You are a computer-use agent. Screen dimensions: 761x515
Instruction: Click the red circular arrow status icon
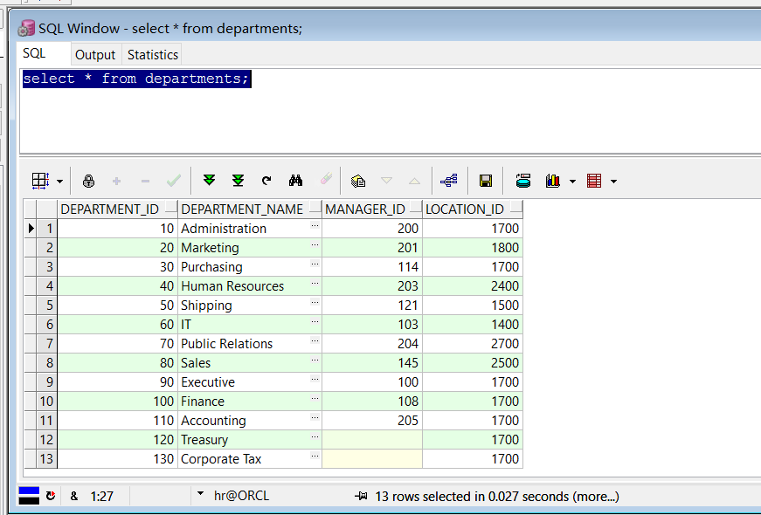pos(51,496)
